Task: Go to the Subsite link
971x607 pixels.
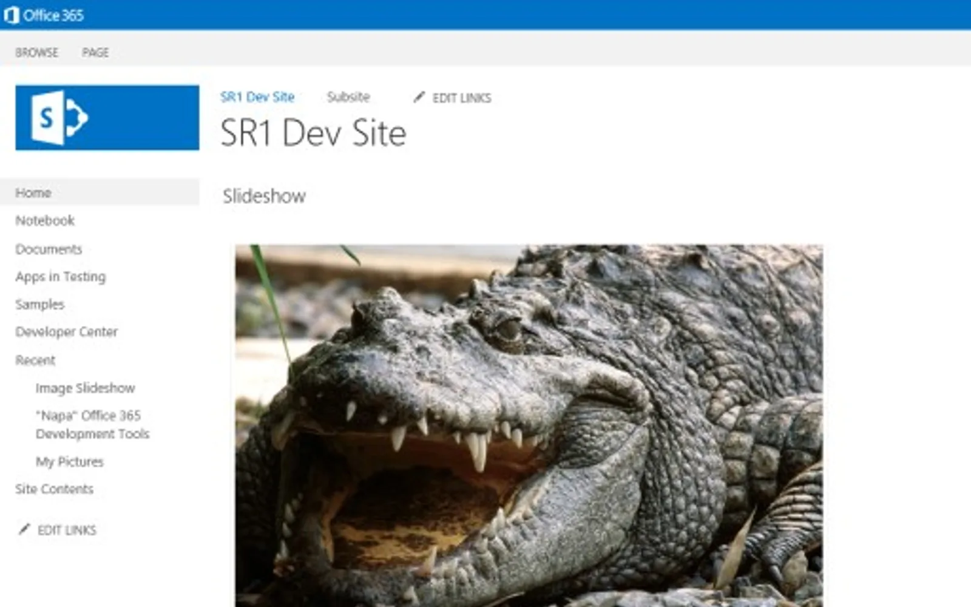Action: 348,97
